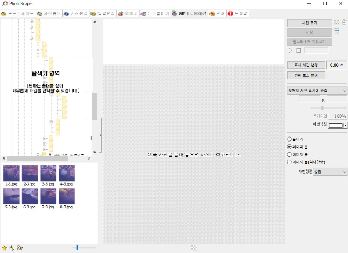Click the background color swatch
Viewport: 348px width, 253px height.
[336, 125]
